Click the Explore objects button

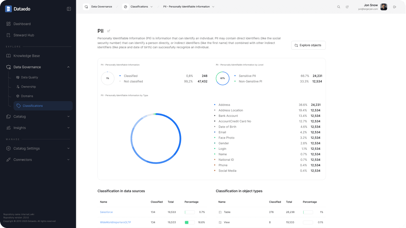click(308, 45)
